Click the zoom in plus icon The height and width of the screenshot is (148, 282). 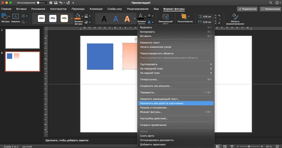(x=262, y=146)
